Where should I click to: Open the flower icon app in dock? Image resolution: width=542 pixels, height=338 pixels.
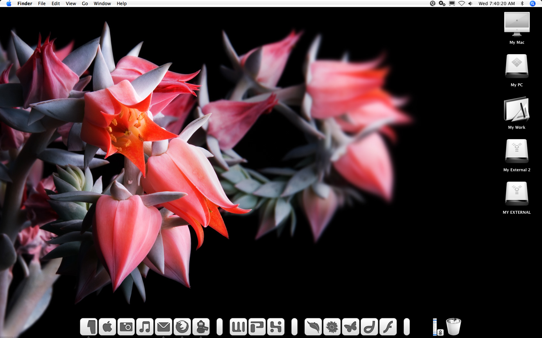332,327
